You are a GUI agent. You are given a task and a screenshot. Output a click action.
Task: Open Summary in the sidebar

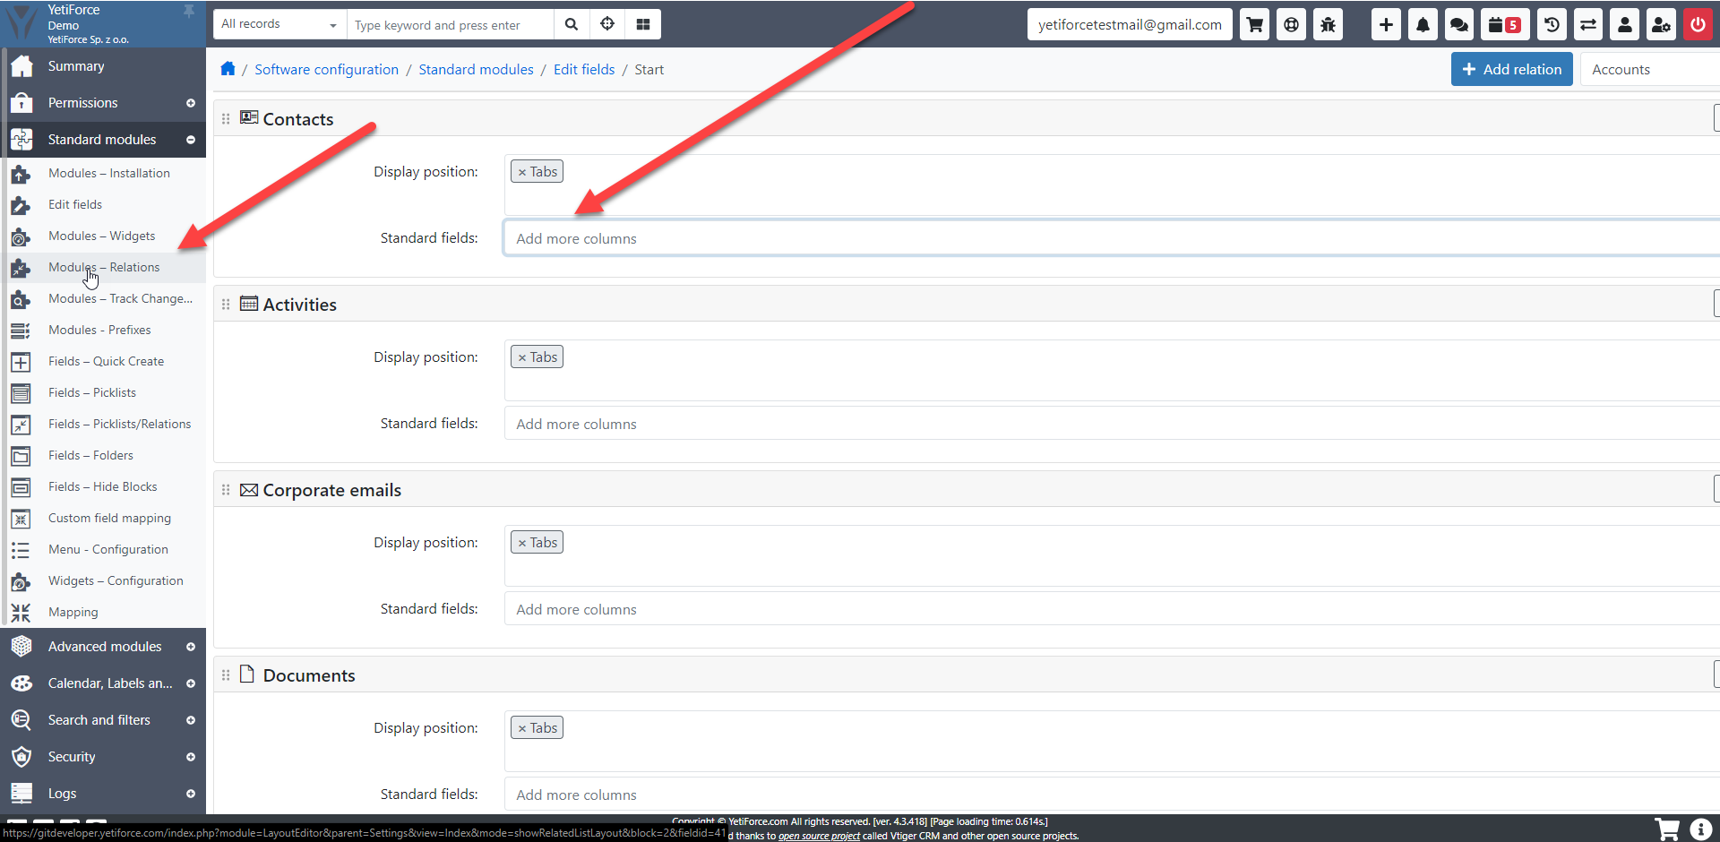point(103,66)
